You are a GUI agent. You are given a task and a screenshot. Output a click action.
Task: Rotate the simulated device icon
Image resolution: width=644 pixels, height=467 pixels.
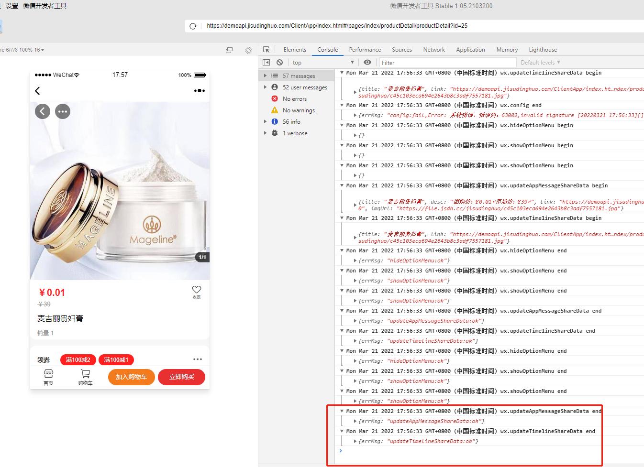(248, 50)
